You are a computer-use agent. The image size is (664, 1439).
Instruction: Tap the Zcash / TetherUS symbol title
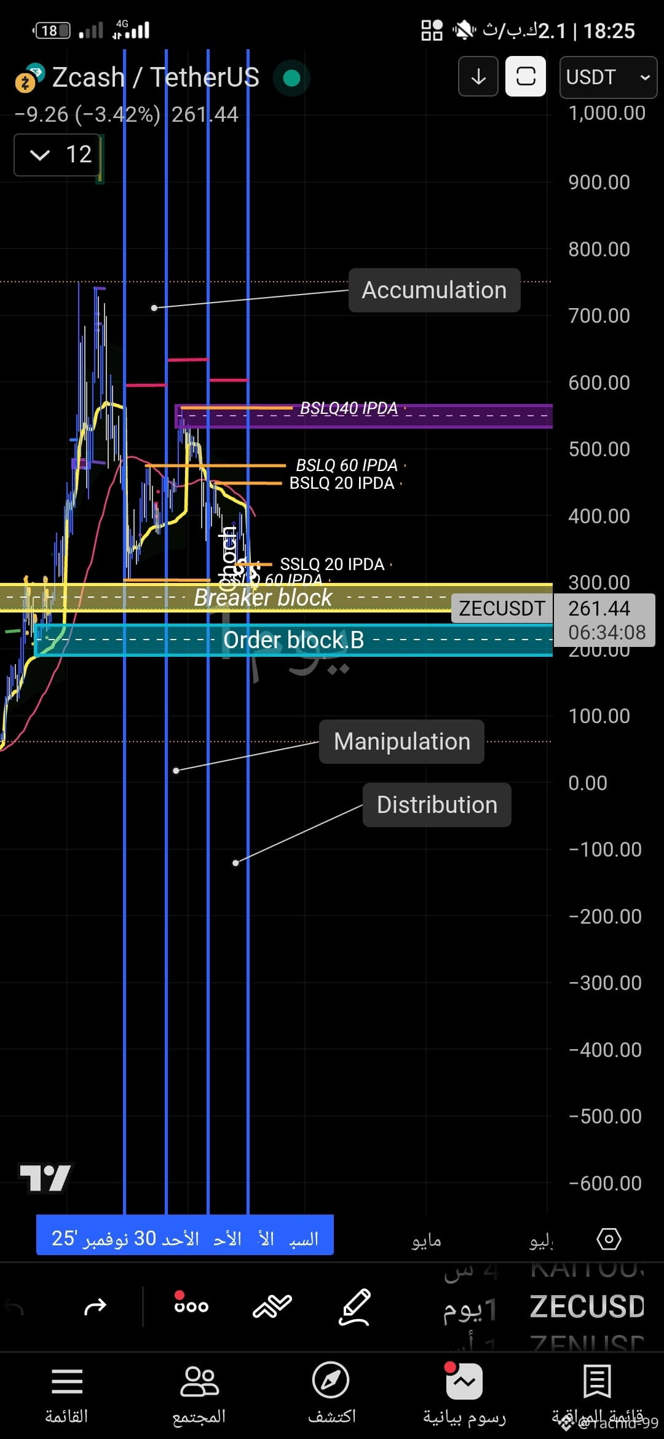tap(156, 77)
